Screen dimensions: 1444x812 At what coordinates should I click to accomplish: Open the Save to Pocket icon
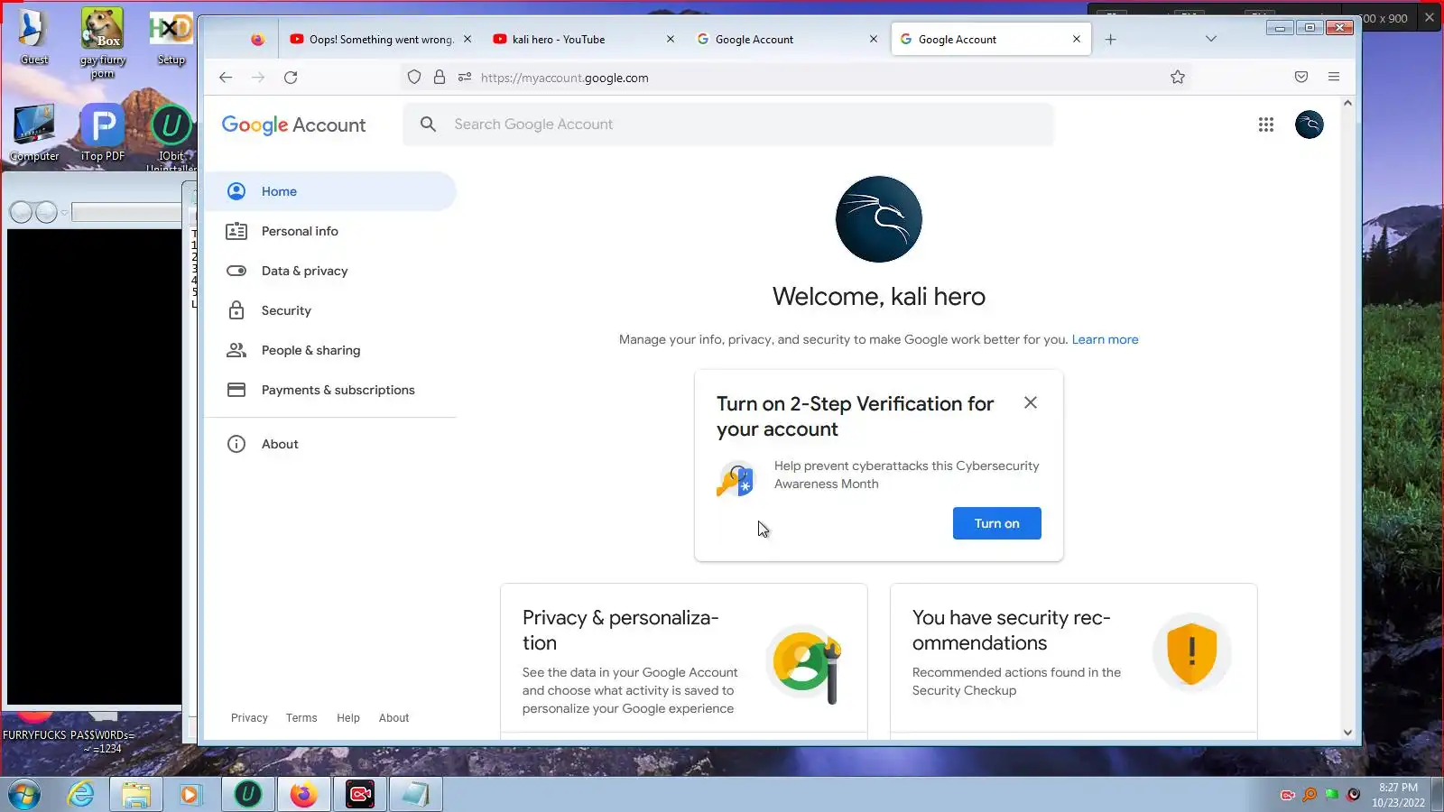point(1301,78)
